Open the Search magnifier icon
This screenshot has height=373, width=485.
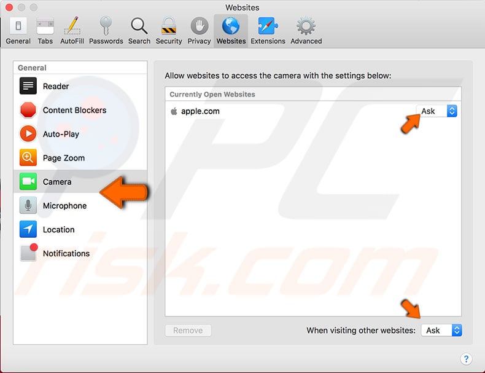[139, 26]
